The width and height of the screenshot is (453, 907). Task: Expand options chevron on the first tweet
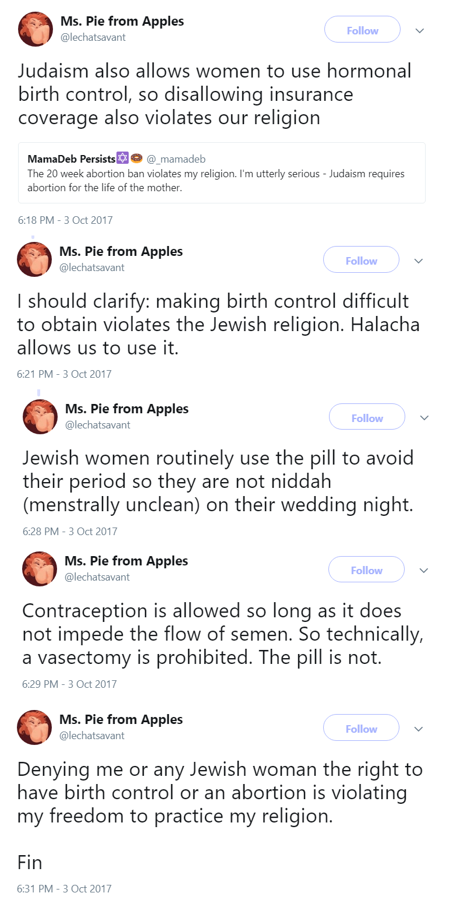coord(419,31)
